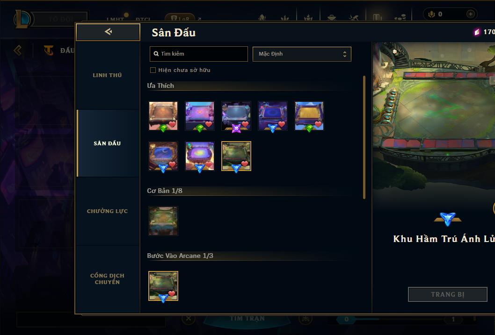This screenshot has width=495, height=335.
Task: Click the vertical scrollbar of the arena list
Action: tap(364, 137)
